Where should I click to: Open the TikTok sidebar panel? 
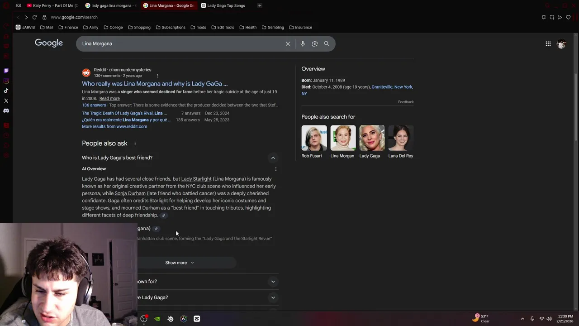tap(6, 91)
